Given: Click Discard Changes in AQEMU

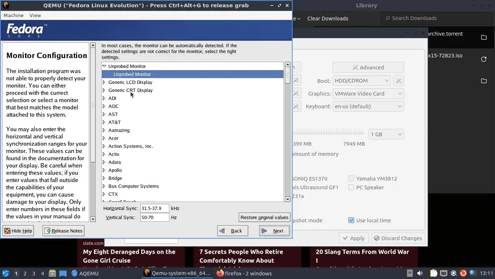Looking at the screenshot, I should pyautogui.click(x=398, y=238).
